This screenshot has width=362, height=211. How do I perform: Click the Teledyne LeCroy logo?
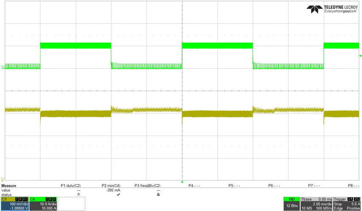pyautogui.click(x=334, y=9)
